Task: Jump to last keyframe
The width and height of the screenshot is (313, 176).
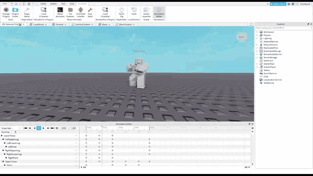Action: (52, 128)
